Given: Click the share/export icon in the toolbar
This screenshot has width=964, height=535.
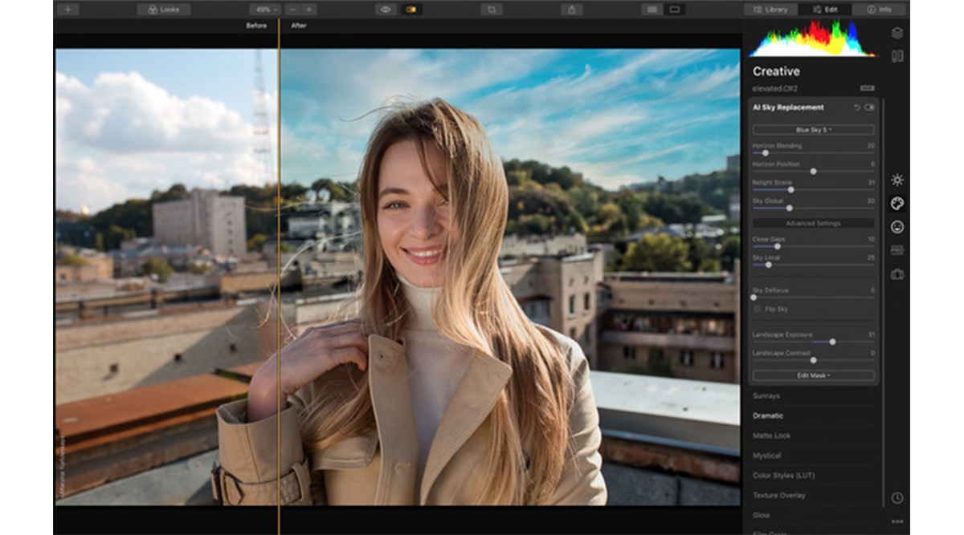Looking at the screenshot, I should (x=571, y=10).
